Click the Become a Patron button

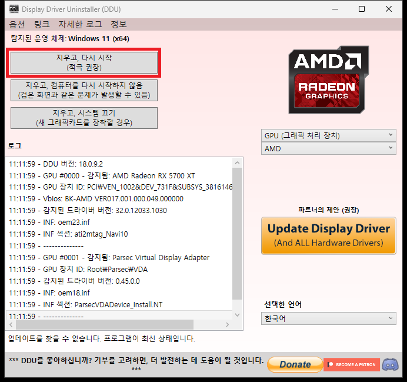352,364
